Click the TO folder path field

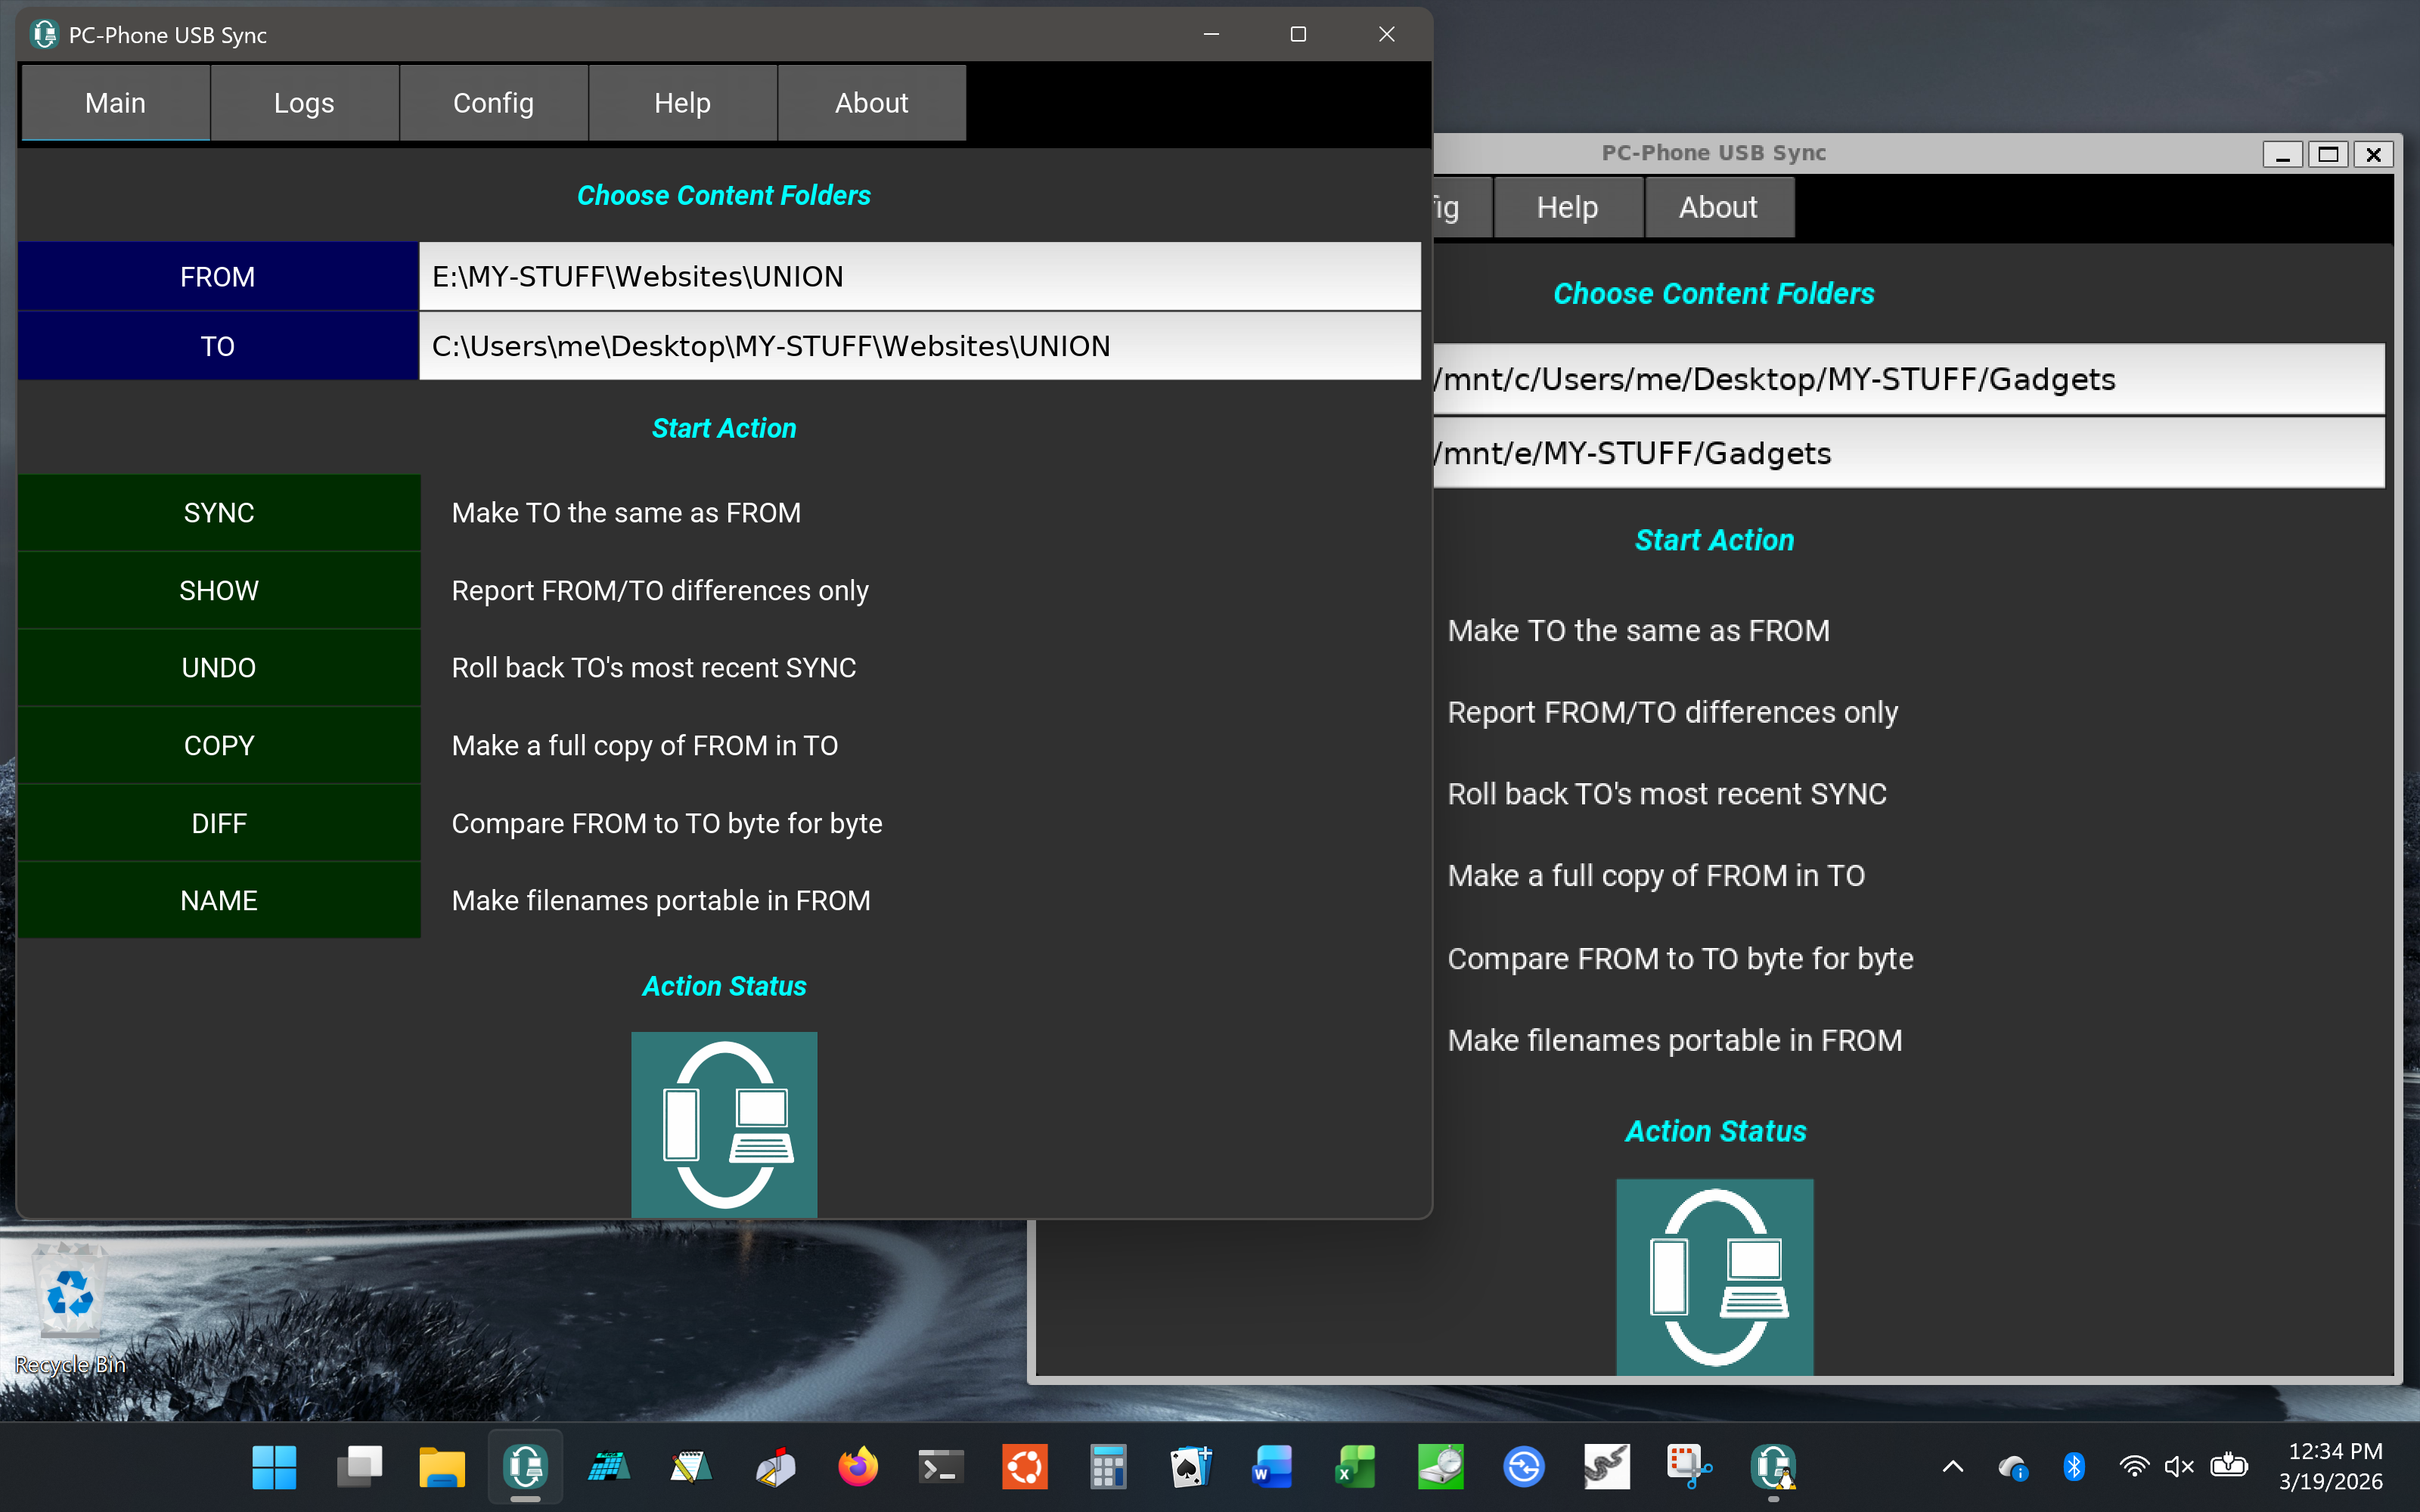tap(919, 346)
